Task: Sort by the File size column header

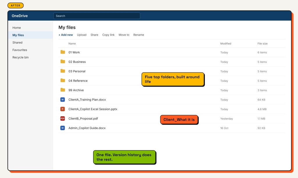Action: click(x=262, y=43)
